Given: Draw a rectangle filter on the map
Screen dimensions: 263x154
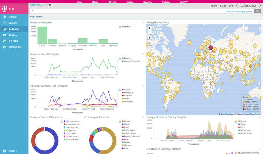Looking at the screenshot, I should point(149,38).
